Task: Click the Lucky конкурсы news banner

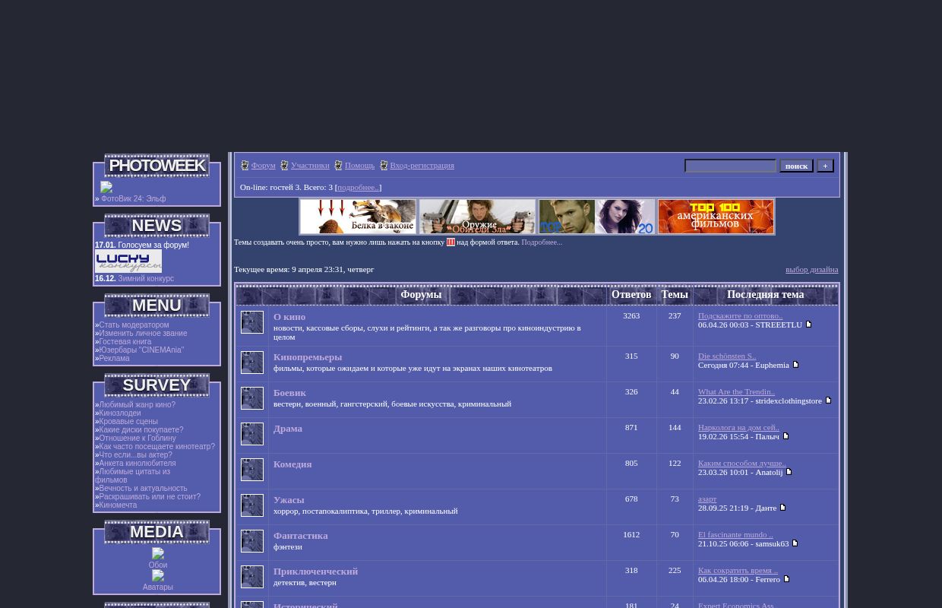Action: click(x=128, y=261)
